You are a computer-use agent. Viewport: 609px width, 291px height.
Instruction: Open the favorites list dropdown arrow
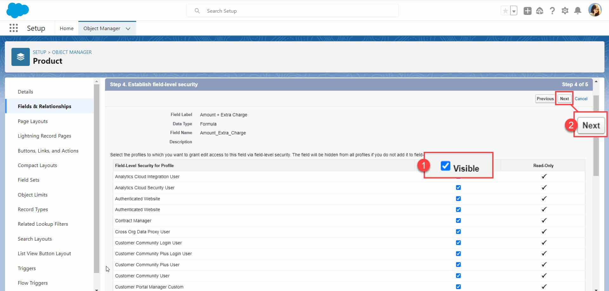[x=514, y=11]
